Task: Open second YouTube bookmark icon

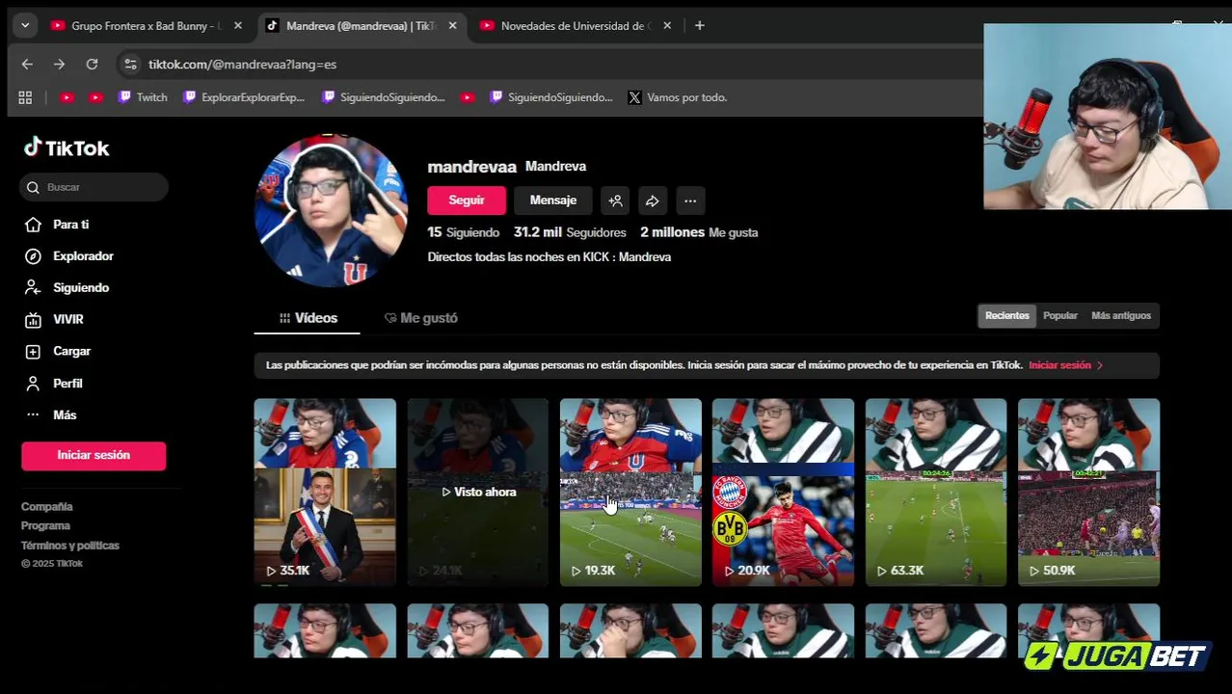Action: (95, 97)
